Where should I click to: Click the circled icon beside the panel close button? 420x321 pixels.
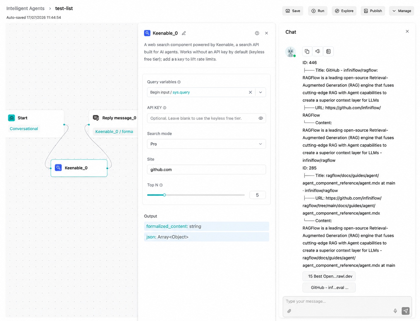257,33
